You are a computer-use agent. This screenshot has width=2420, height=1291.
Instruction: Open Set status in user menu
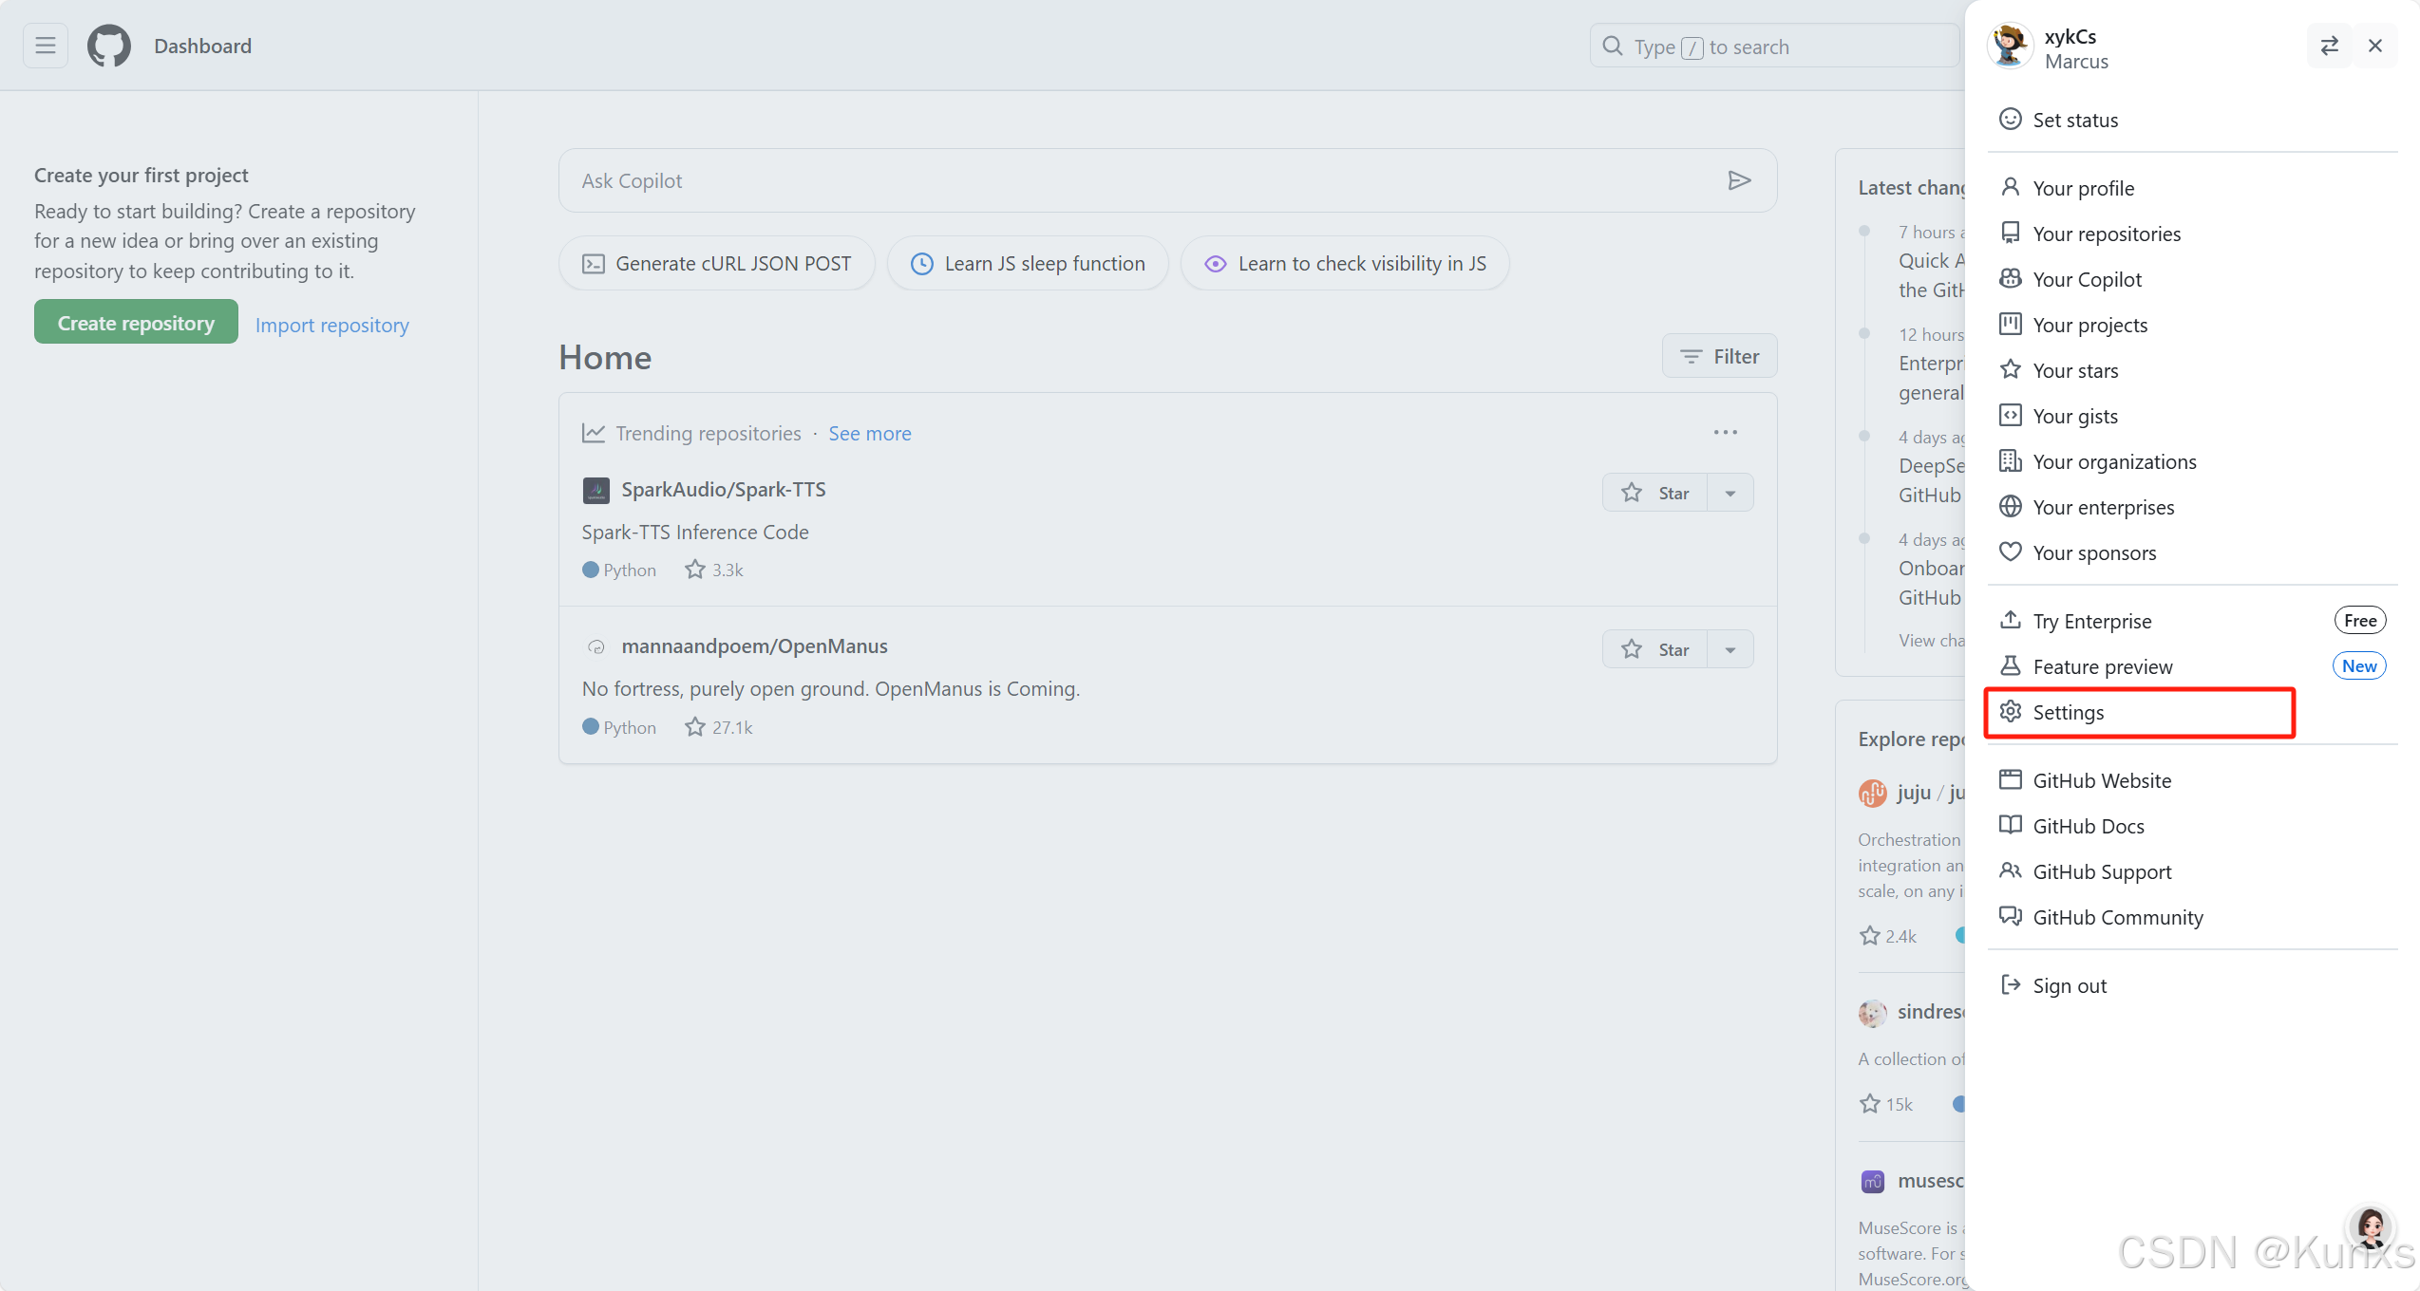2075,120
